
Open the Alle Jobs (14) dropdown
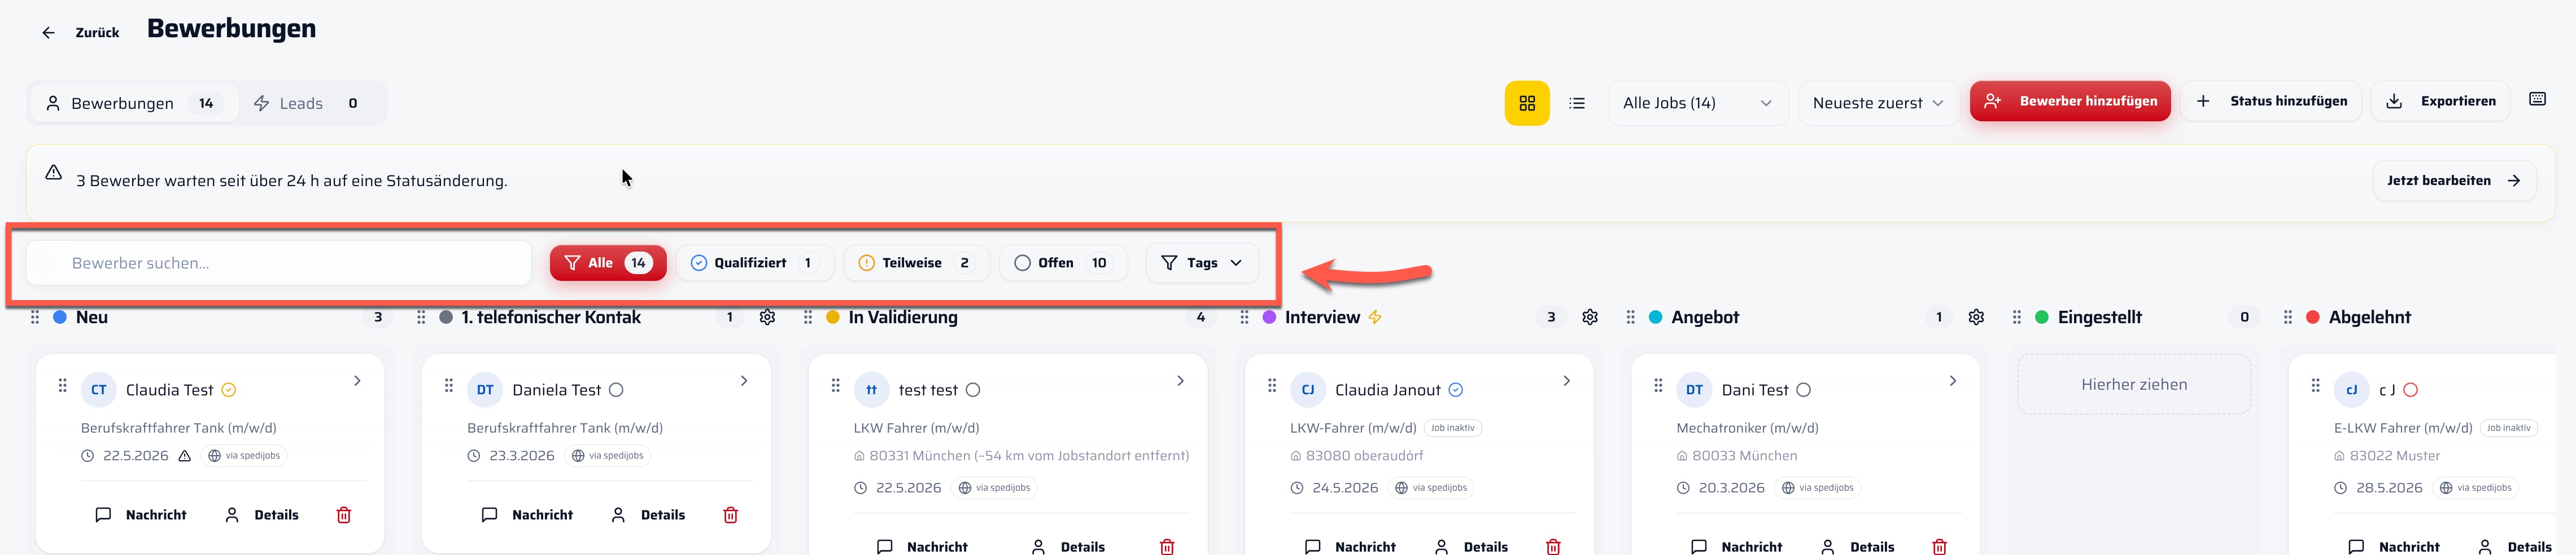[1697, 103]
